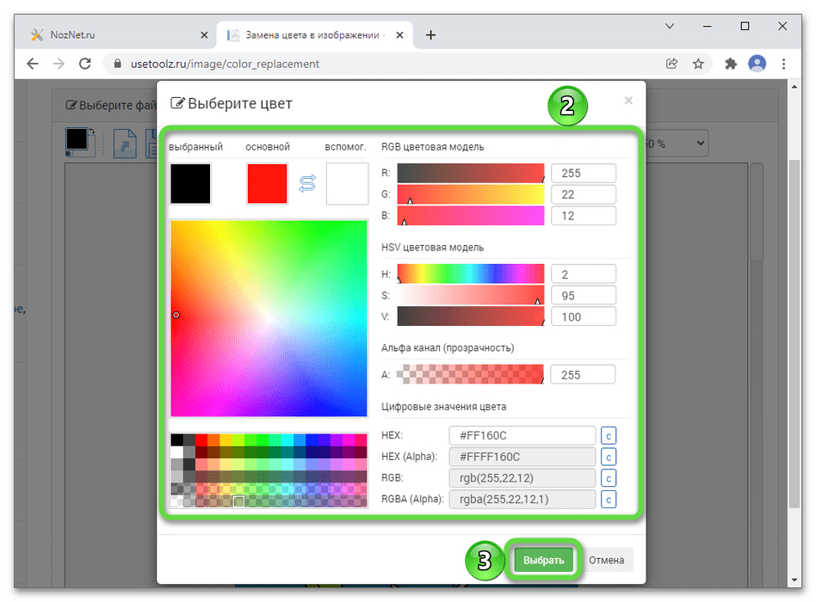The image size is (816, 602).
Task: Click the HEX field with #FF160C
Action: point(522,436)
